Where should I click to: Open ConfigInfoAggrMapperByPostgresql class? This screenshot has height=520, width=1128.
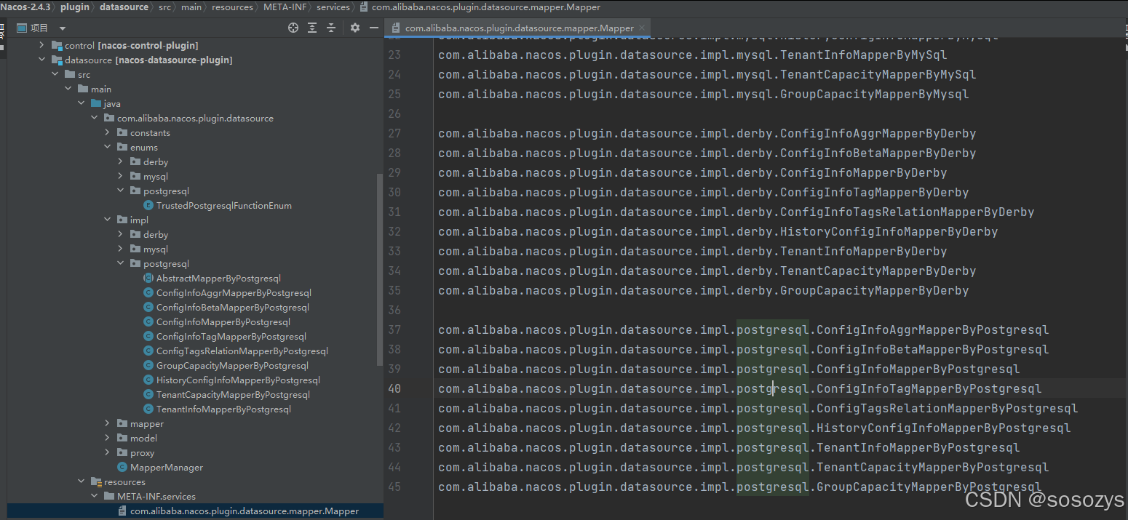tap(234, 292)
